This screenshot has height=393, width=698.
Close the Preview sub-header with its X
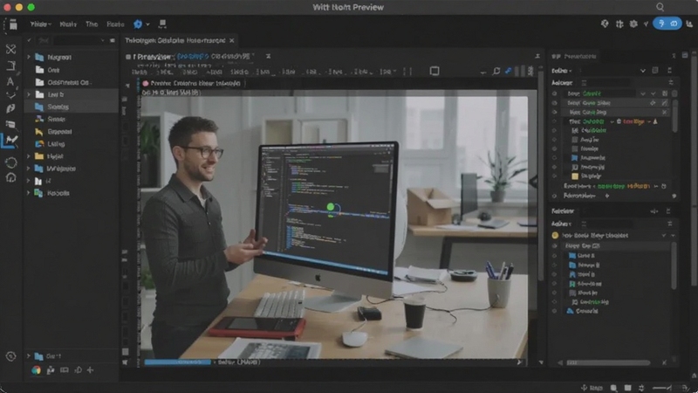(268, 56)
